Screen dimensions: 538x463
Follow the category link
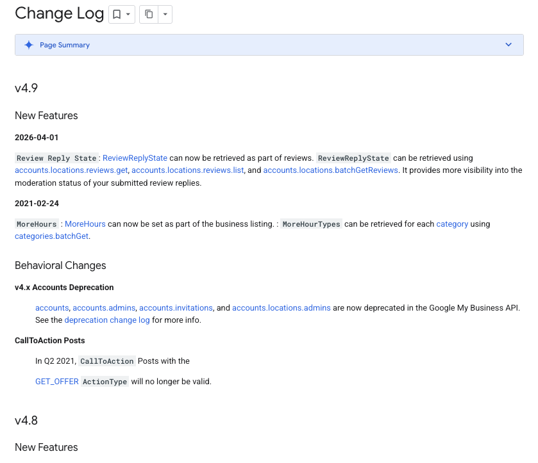coord(452,224)
